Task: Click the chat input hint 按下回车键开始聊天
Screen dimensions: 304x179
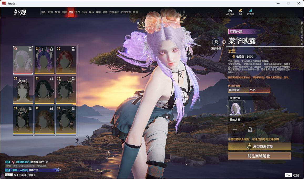Action: coord(25,175)
